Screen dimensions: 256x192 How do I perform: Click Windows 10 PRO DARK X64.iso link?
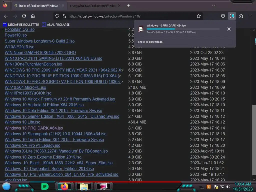(34, 128)
